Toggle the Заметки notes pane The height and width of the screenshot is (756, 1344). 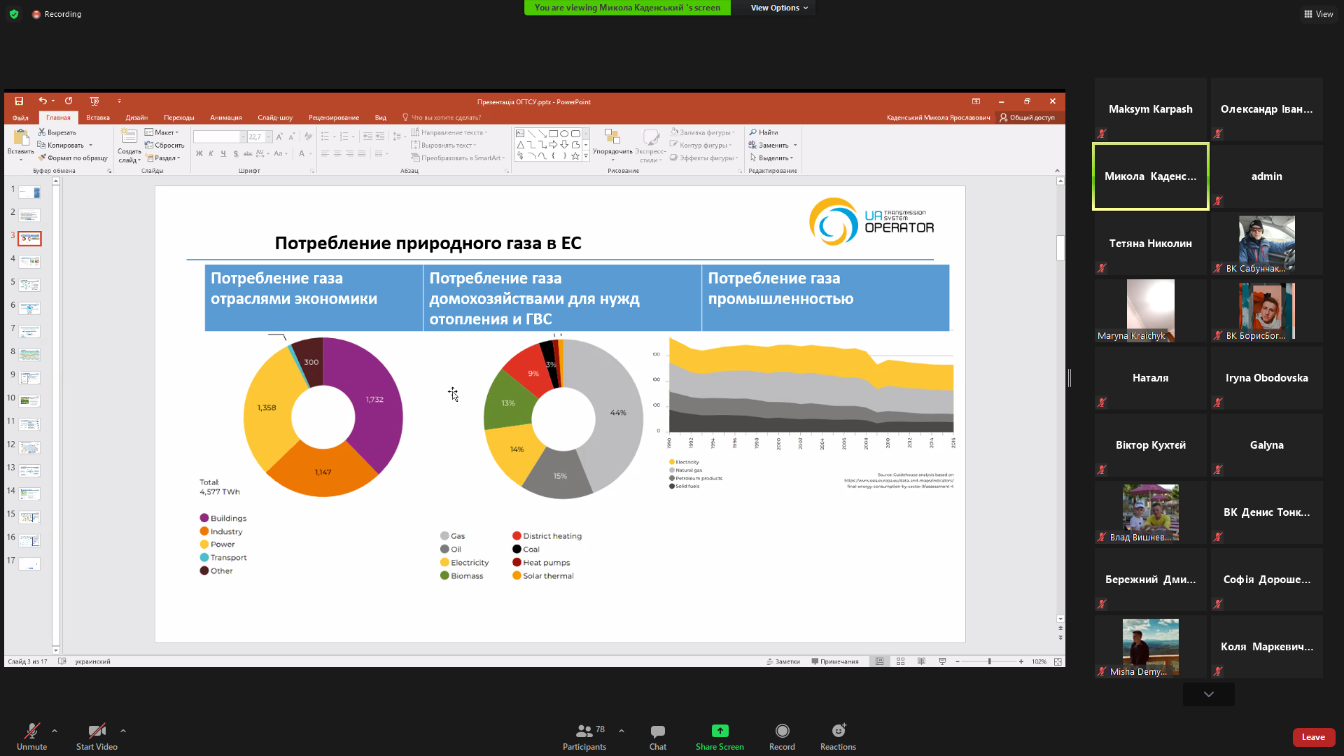783,661
